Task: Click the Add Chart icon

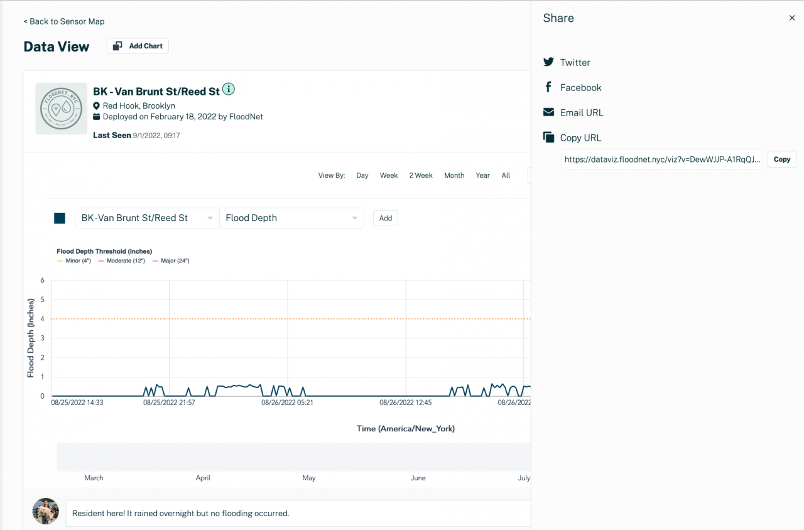Action: [x=117, y=46]
